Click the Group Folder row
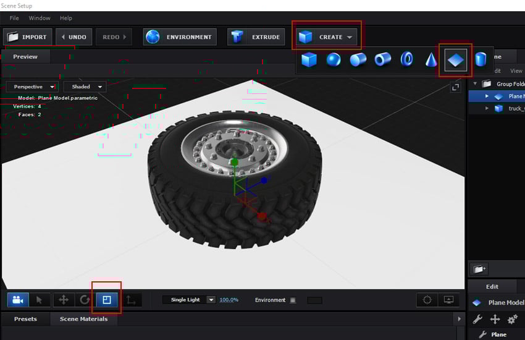Image resolution: width=525 pixels, height=340 pixels. tap(496, 83)
